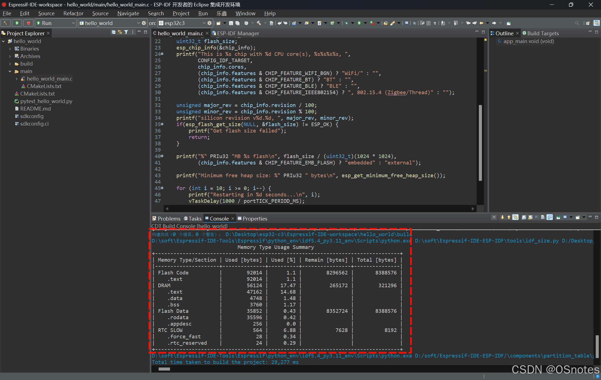Click the Save floppy disk icon
Viewport: 601px width, 380px height.
point(231,23)
